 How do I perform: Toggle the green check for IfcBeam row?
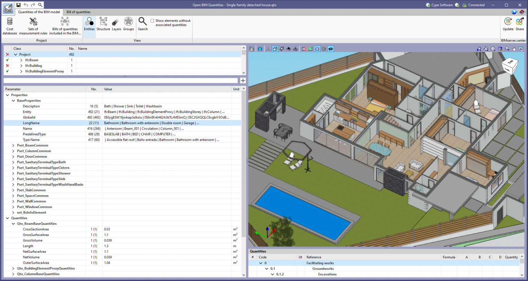8,60
